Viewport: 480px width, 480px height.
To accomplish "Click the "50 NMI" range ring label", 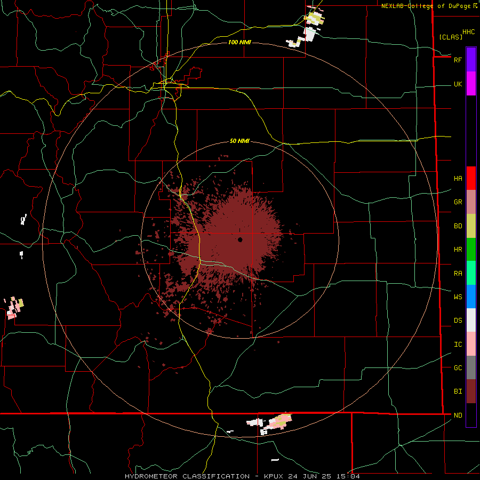I will pos(239,141).
